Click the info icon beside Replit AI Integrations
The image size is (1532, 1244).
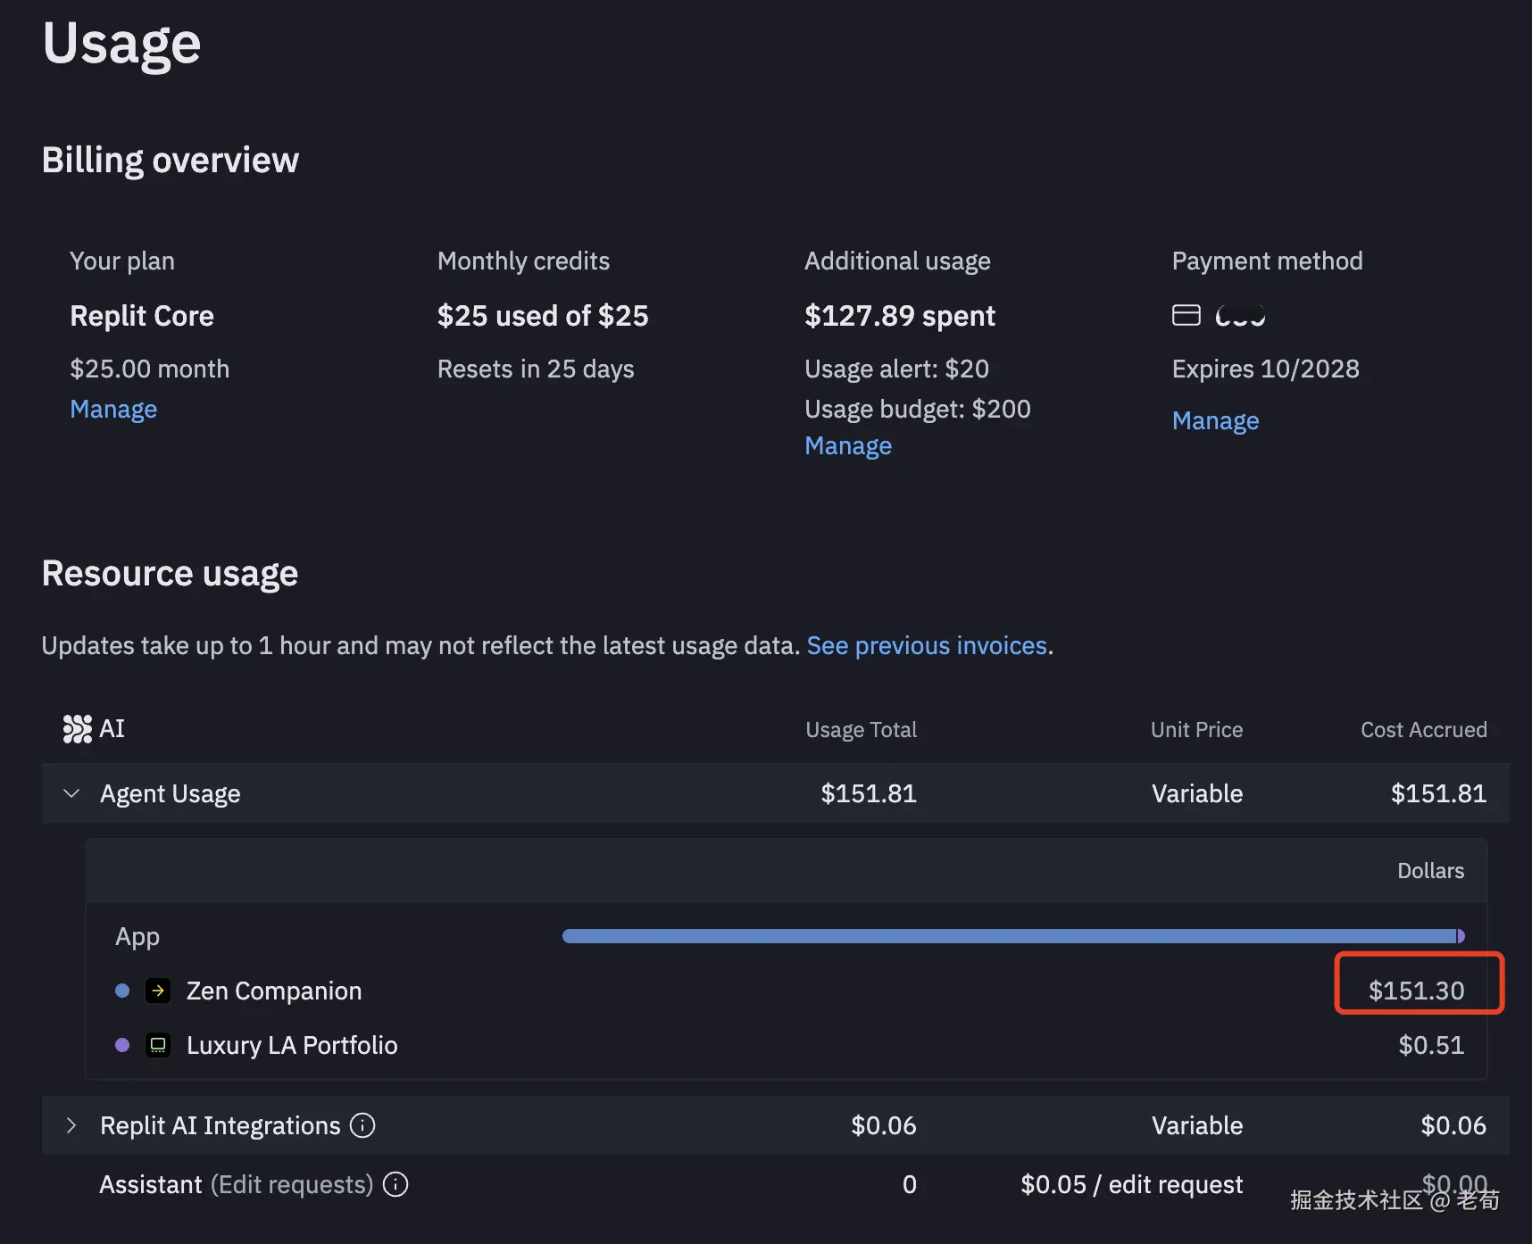362,1125
